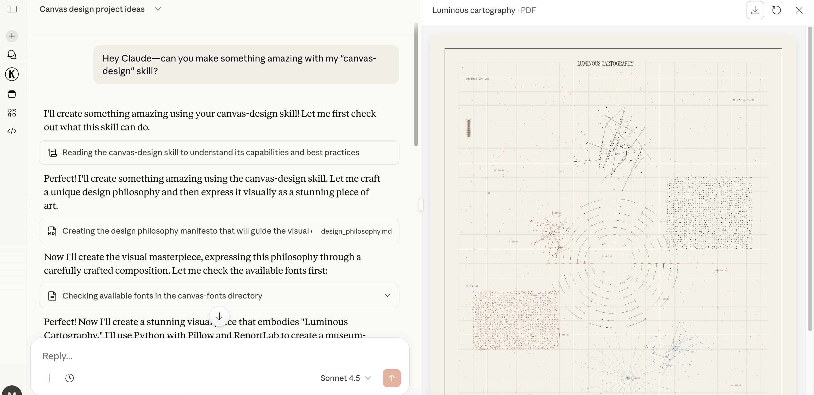
Task: Download the Luminous cartography PDF
Action: tap(755, 10)
